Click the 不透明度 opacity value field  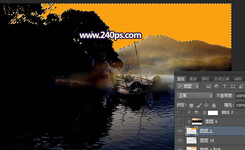coord(240,96)
